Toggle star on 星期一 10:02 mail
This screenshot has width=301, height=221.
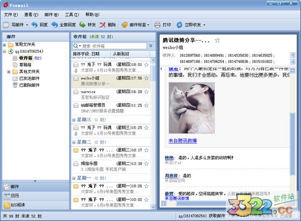[x=146, y=200]
